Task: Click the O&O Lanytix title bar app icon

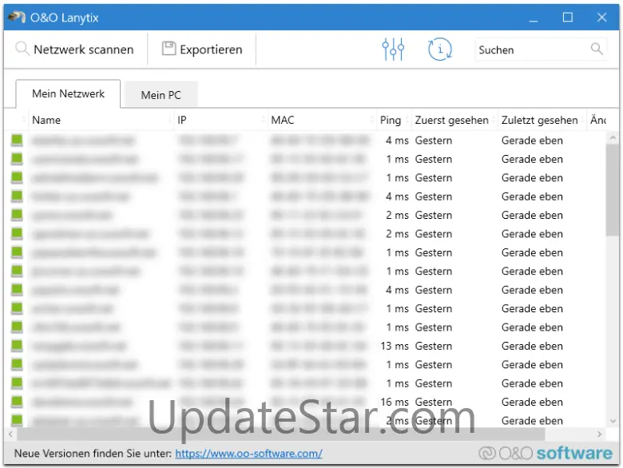Action: pos(16,17)
